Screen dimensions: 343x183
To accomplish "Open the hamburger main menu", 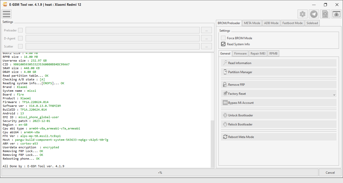I will tap(7, 14).
